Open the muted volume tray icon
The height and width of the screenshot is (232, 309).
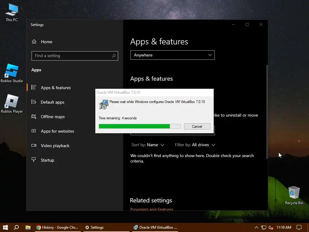pyautogui.click(x=271, y=227)
